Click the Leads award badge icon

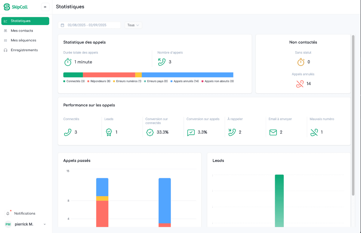(x=109, y=132)
